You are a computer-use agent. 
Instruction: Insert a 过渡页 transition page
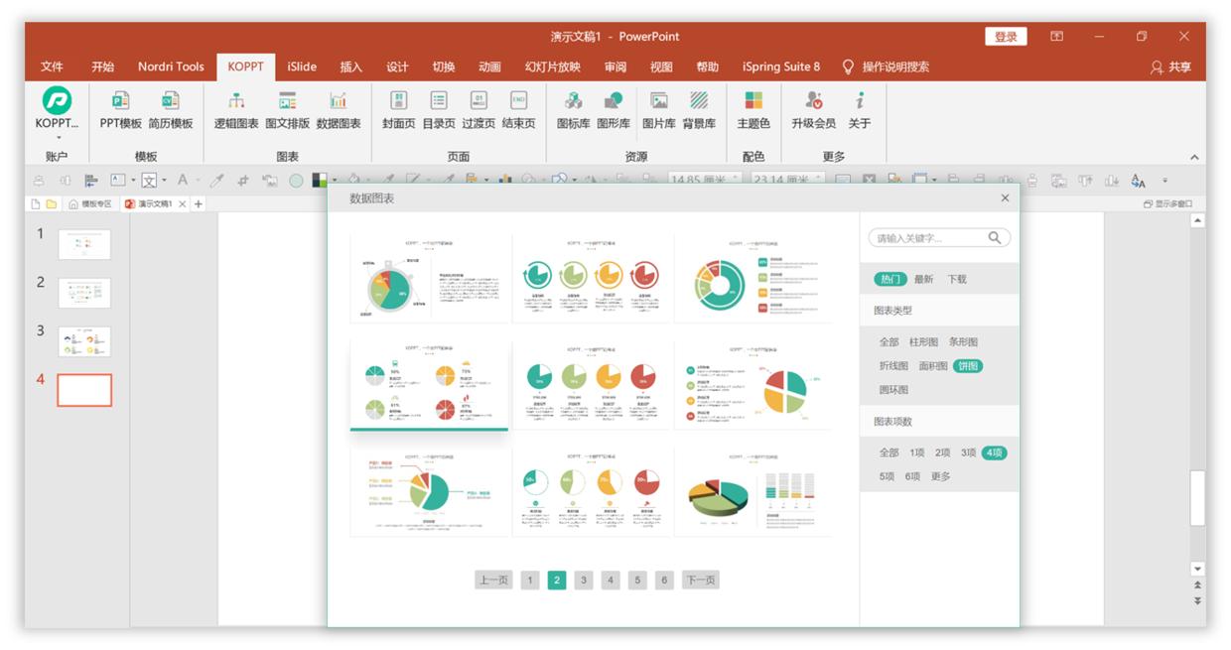point(479,109)
